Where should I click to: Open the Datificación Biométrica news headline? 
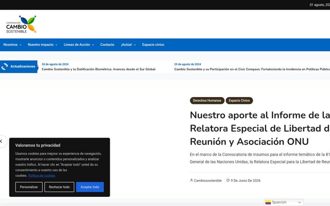point(99,69)
